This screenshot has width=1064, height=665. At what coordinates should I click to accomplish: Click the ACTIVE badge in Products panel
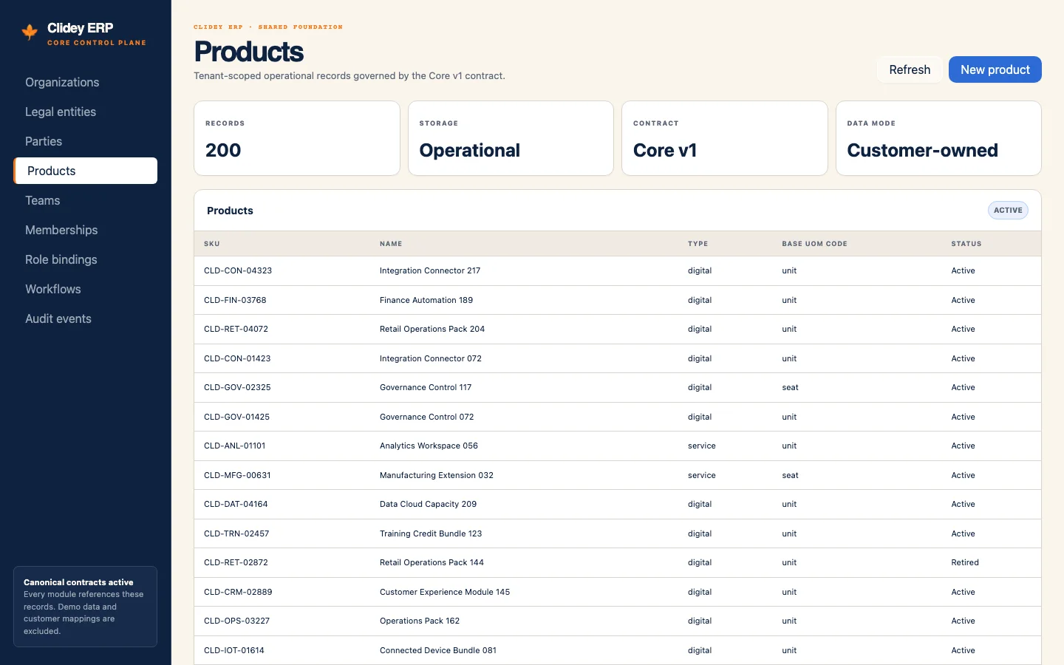[x=1008, y=211]
